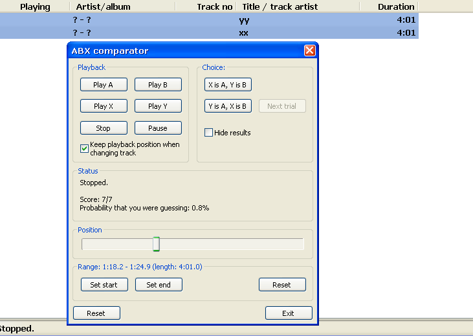Image resolution: width=473 pixels, height=336 pixels.
Task: Click the Position slider handle
Action: click(x=156, y=244)
